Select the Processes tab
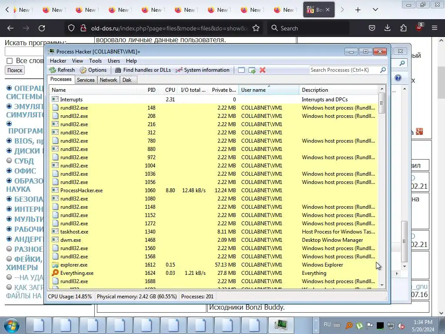This screenshot has width=445, height=334. (61, 80)
